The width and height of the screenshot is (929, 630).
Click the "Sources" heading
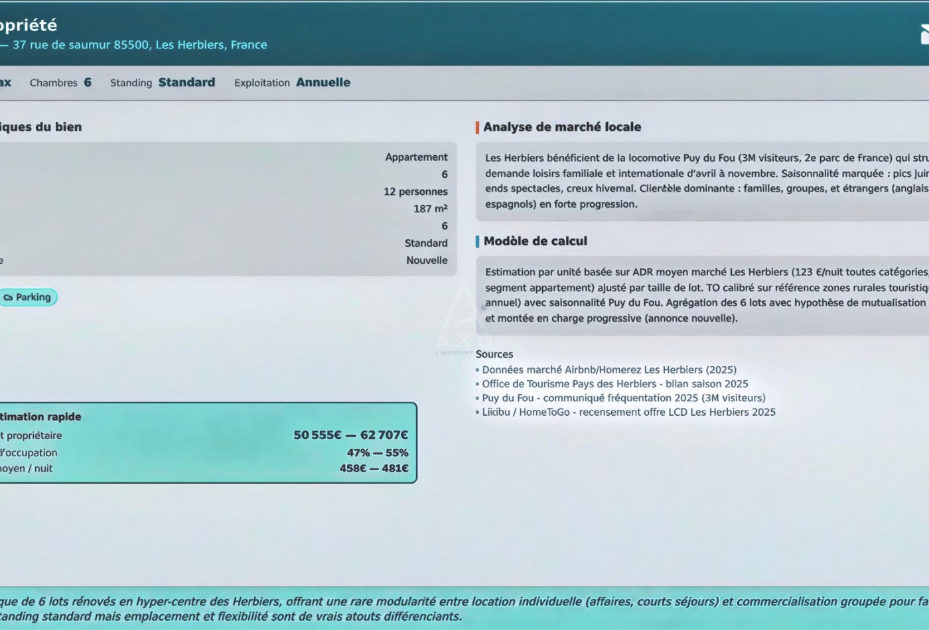click(494, 354)
